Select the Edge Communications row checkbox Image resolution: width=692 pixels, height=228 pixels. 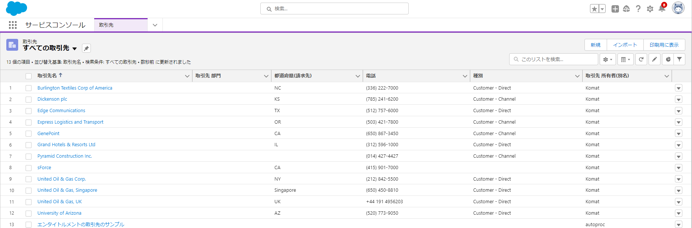coord(29,111)
